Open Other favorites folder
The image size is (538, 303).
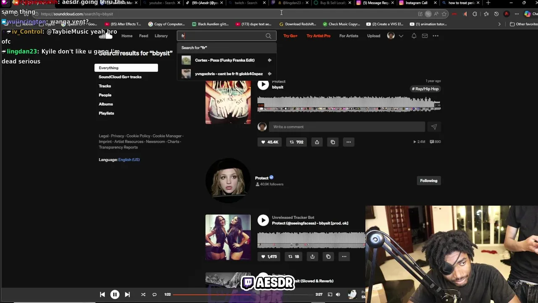(523, 24)
